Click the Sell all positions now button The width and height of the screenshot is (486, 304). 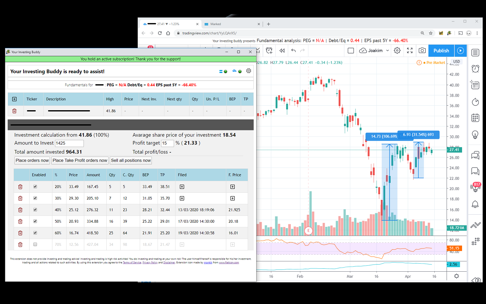coord(131,160)
